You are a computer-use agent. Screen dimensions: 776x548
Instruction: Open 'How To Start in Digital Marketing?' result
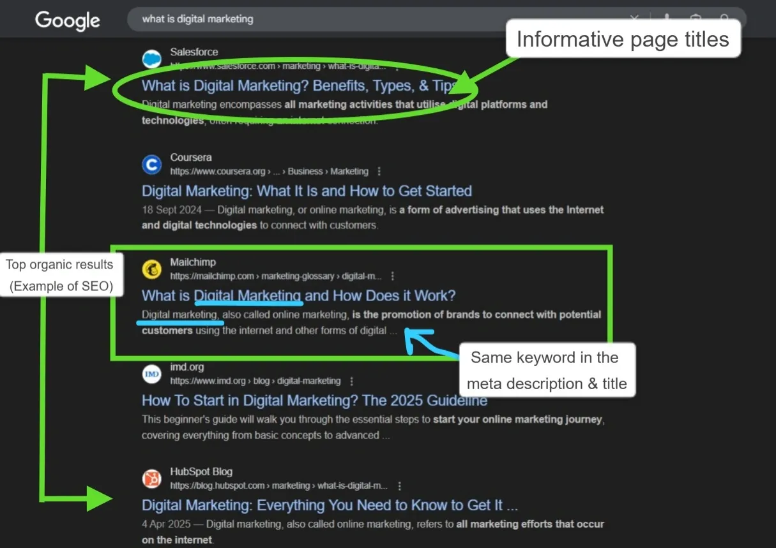click(314, 401)
